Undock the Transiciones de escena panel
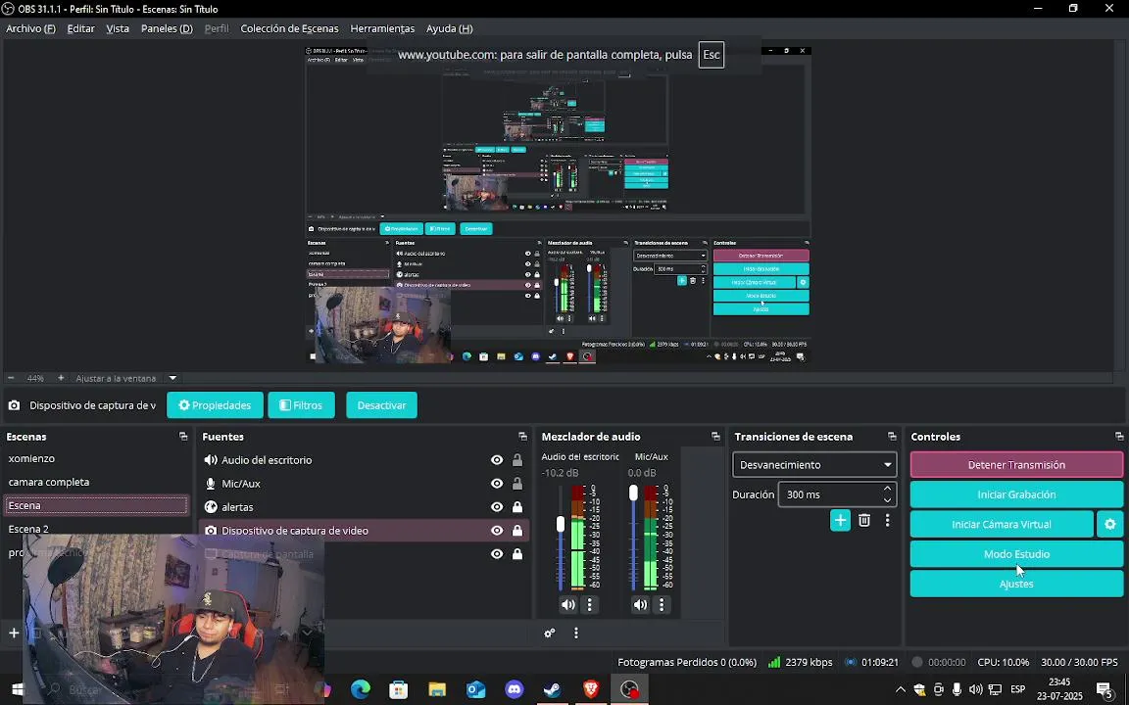The height and width of the screenshot is (705, 1129). pos(892,437)
